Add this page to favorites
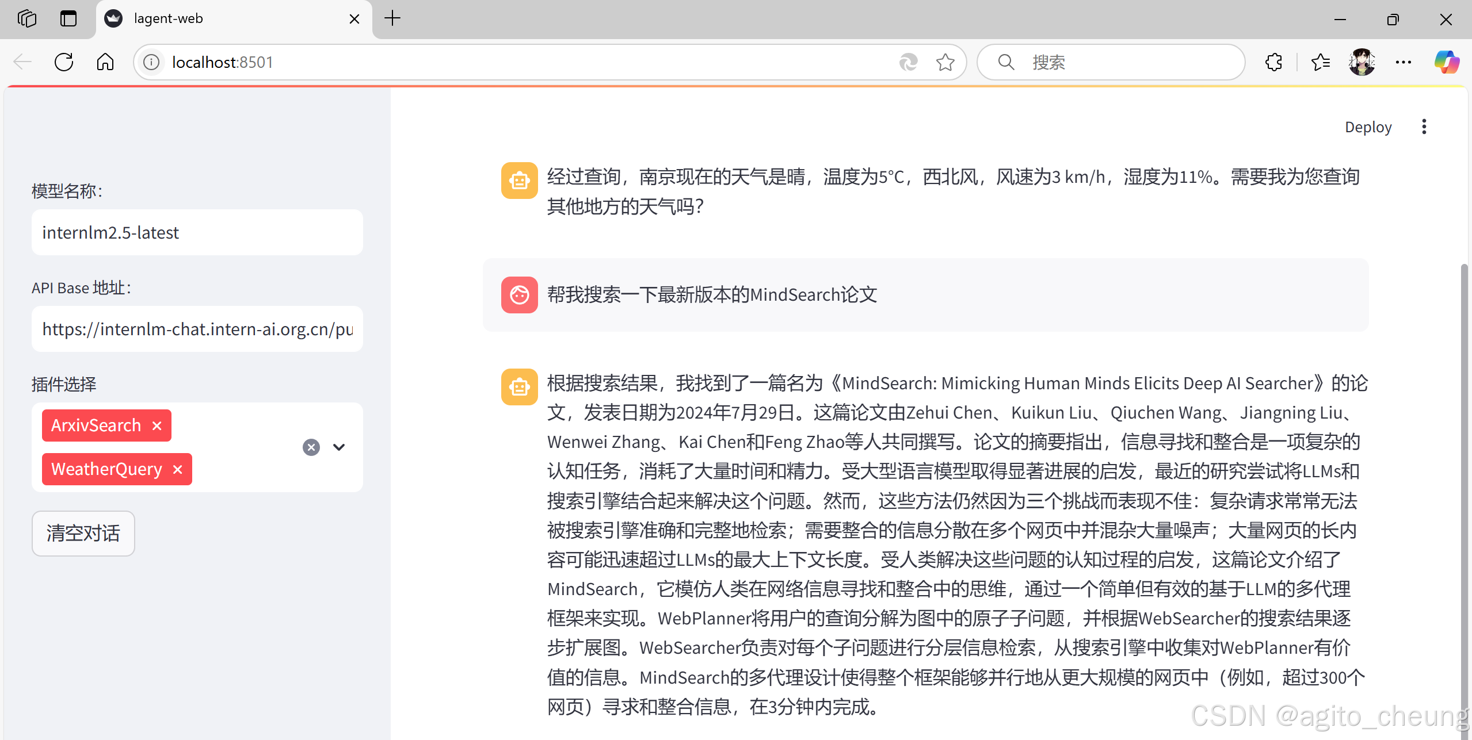1472x740 pixels. 945,62
